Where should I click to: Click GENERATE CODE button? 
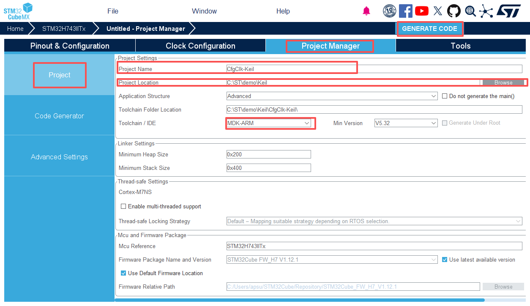[429, 29]
